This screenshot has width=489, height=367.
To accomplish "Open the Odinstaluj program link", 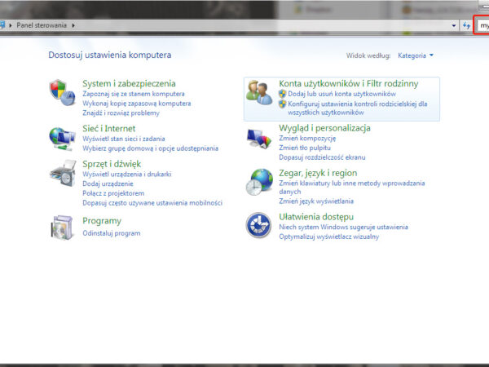I will (x=111, y=233).
